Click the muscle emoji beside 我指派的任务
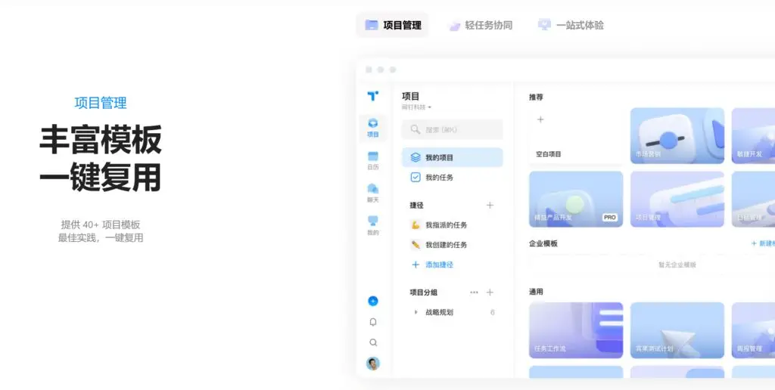Image resolution: width=775 pixels, height=390 pixels. coord(416,225)
